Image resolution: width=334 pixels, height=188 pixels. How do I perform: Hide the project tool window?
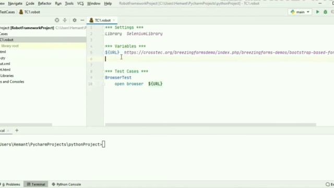82,20
